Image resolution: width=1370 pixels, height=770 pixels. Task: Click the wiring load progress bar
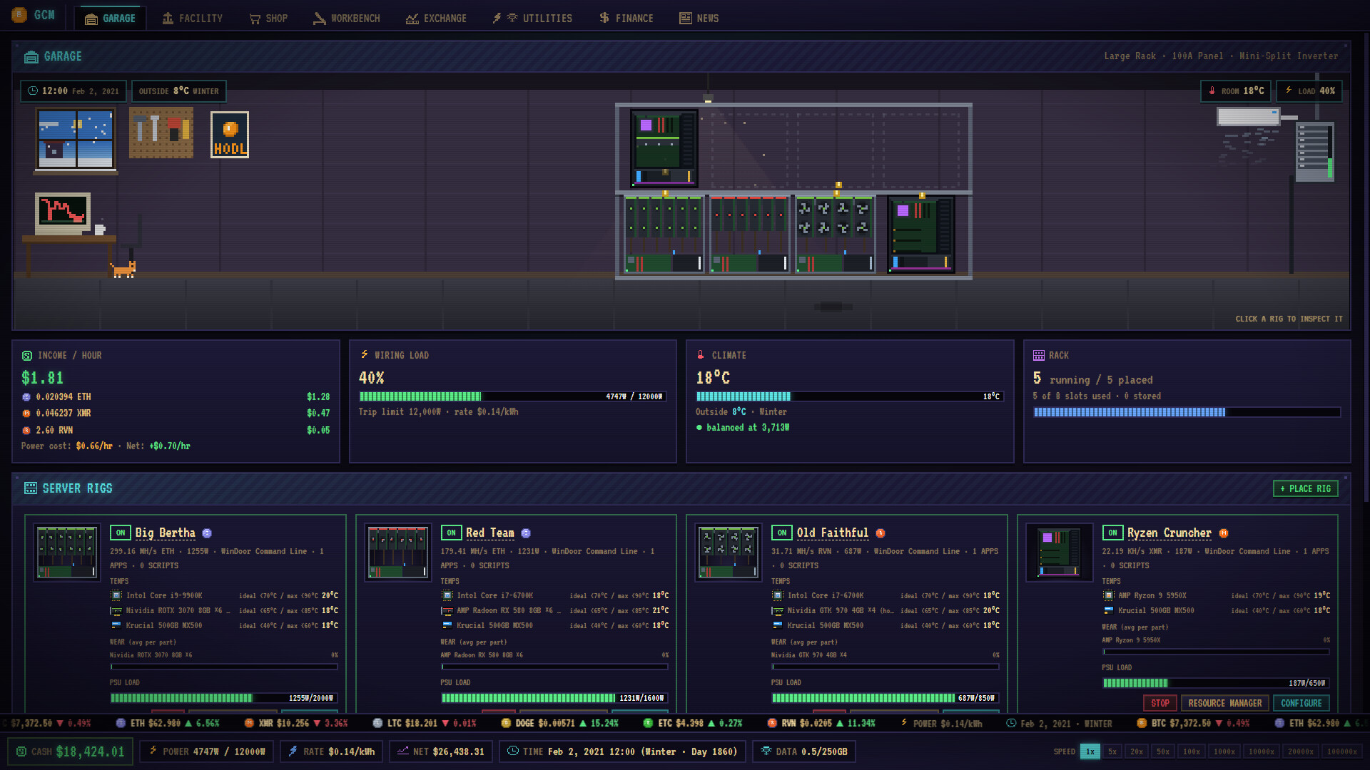tap(512, 396)
